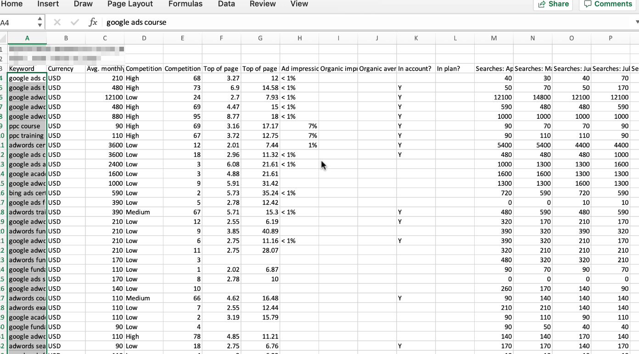Click the Share button

553,4
